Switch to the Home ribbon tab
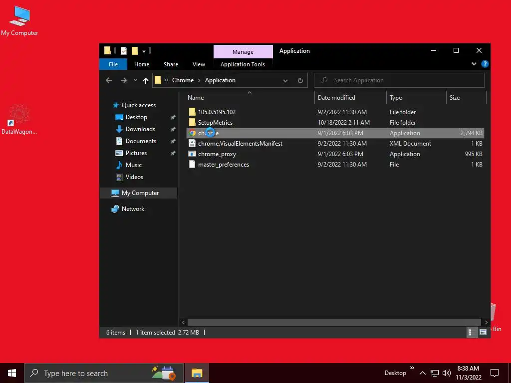Screen dimensions: 511x383 point(141,64)
